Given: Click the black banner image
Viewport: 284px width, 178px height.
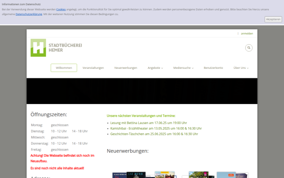Looking at the screenshot, I should [x=142, y=91].
